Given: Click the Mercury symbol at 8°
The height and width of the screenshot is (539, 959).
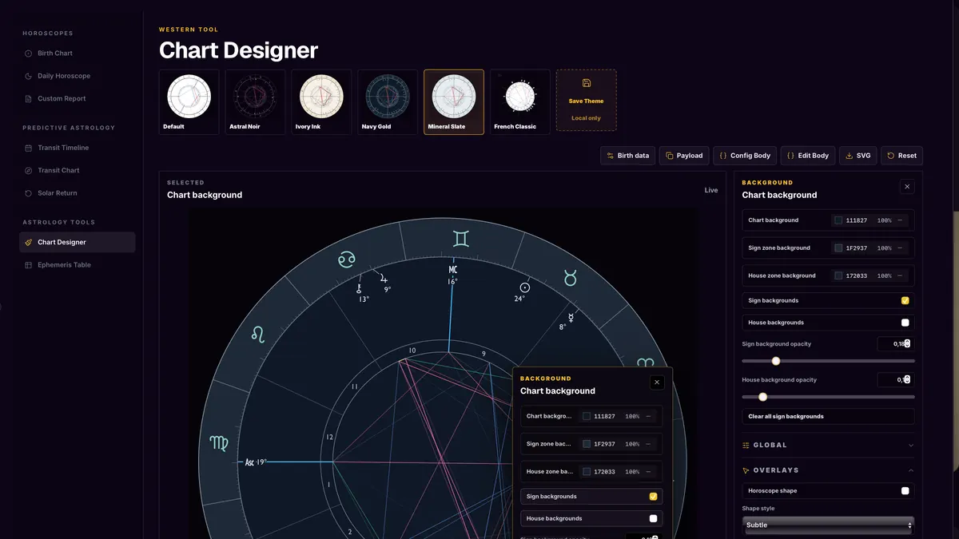Looking at the screenshot, I should click(x=571, y=317).
